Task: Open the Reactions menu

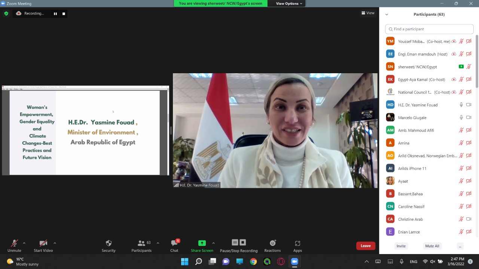Action: pos(272,245)
